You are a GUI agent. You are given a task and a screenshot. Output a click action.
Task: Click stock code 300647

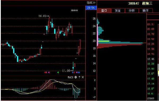(134, 3)
